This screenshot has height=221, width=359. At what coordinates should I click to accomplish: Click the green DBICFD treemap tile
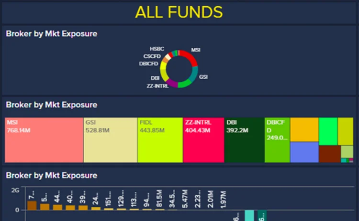277,140
